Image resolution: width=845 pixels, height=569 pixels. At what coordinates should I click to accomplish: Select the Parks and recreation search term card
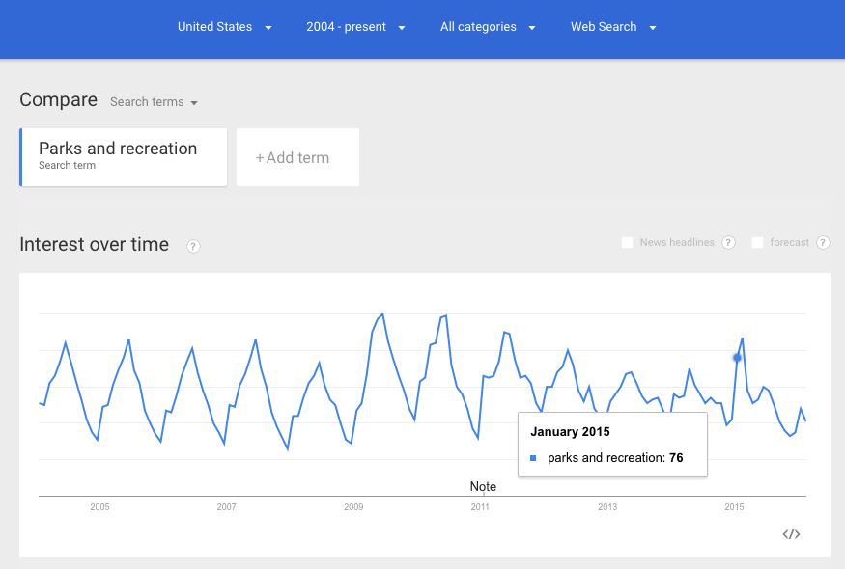(x=123, y=156)
